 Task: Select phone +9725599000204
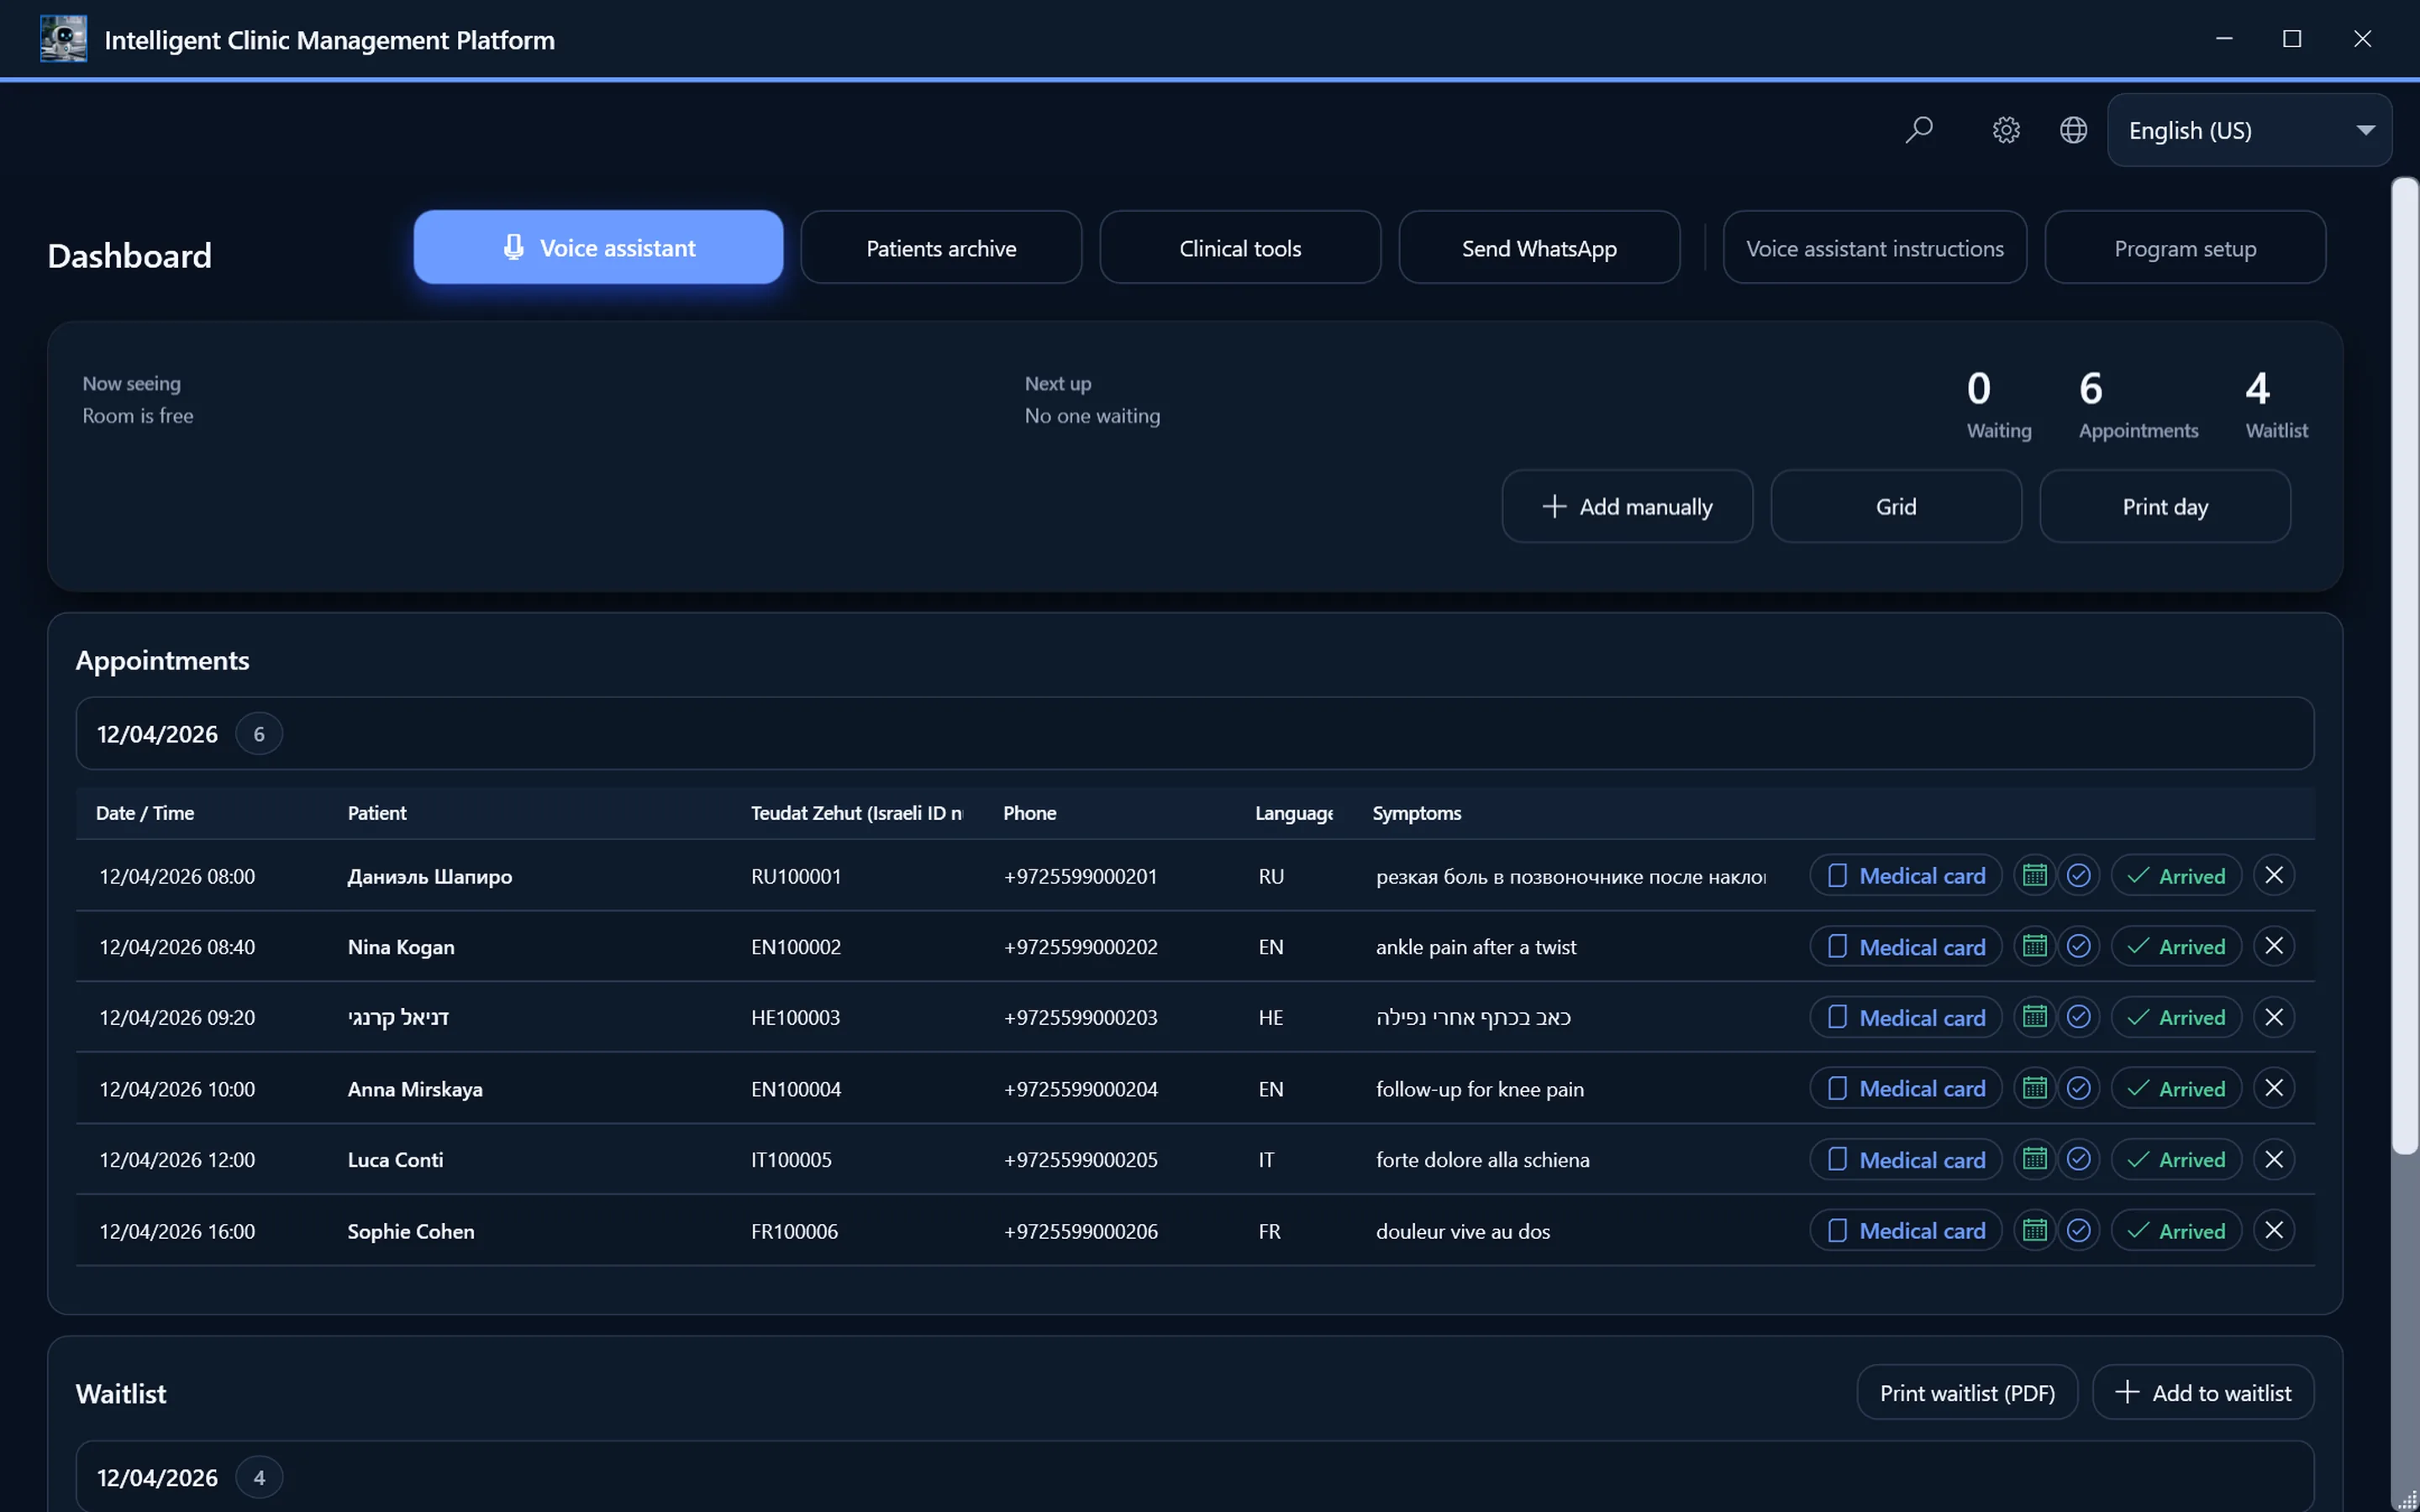click(x=1081, y=1089)
